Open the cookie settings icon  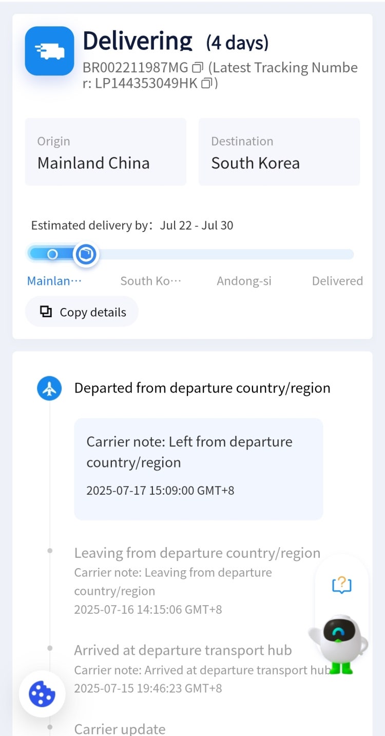pos(42,694)
